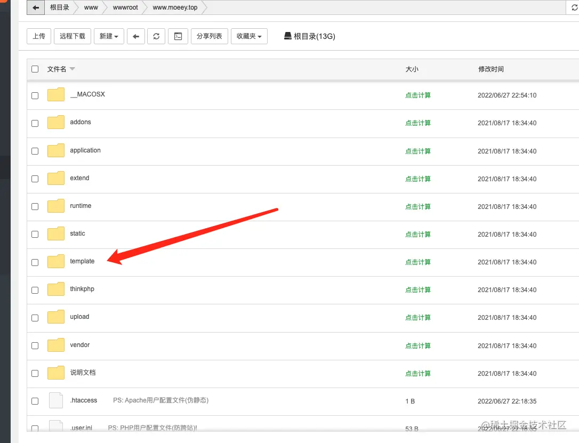Click the 修改时间 column header

click(490, 69)
